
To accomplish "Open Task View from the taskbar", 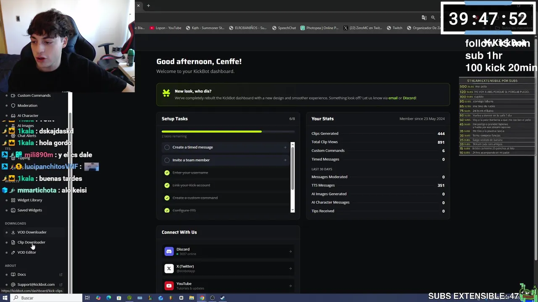I will coord(87,298).
